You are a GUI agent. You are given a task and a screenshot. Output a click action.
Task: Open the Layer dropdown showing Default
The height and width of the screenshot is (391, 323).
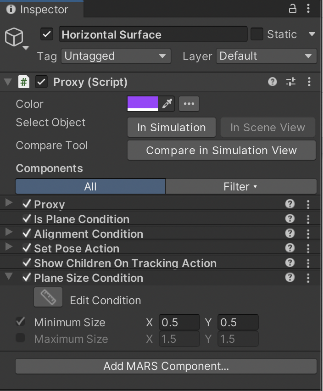click(x=266, y=56)
